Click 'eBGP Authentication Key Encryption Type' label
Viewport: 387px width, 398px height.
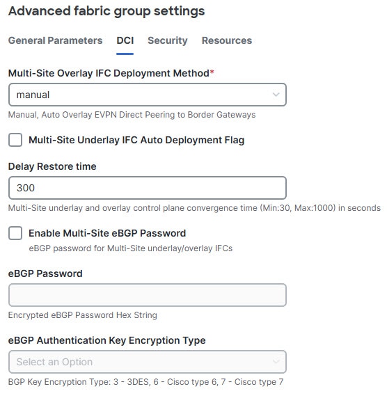tap(107, 340)
